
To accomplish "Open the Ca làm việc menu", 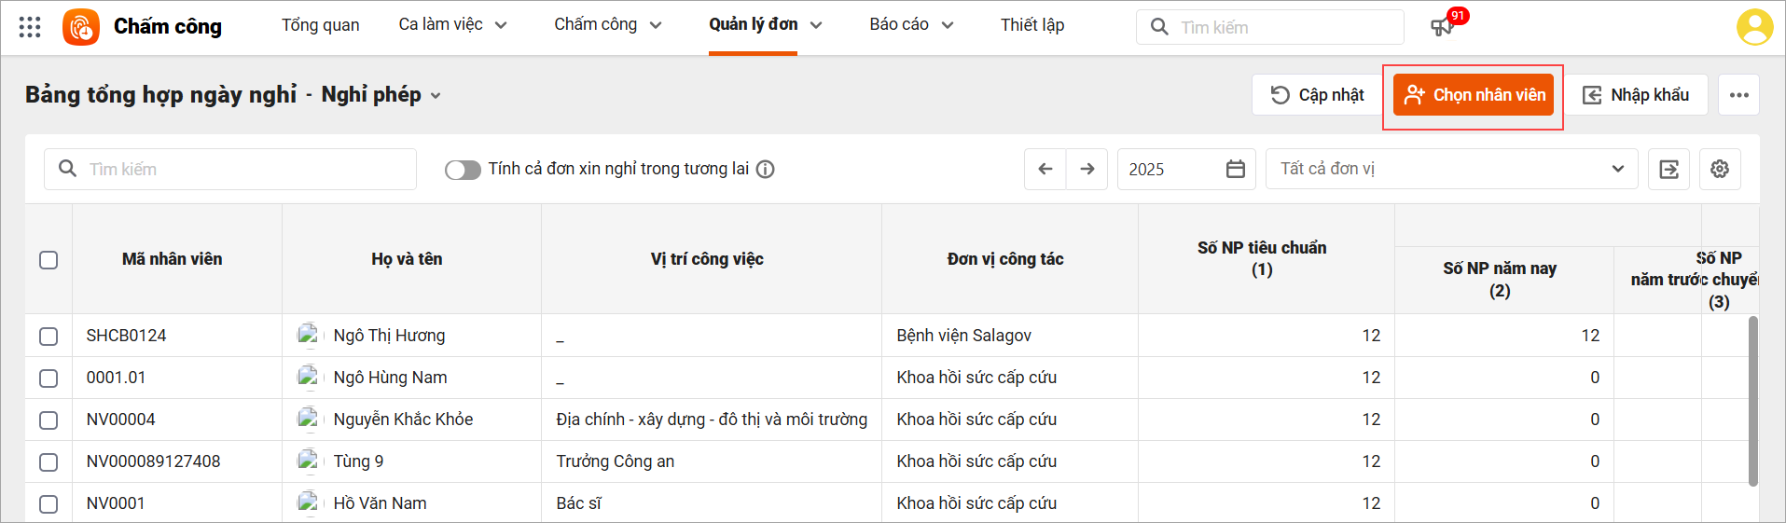I will 452,25.
